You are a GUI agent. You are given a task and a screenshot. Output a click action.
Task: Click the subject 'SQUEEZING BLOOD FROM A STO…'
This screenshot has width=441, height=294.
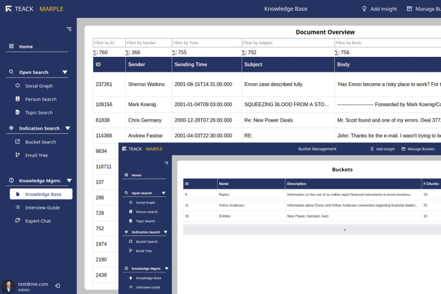point(287,105)
